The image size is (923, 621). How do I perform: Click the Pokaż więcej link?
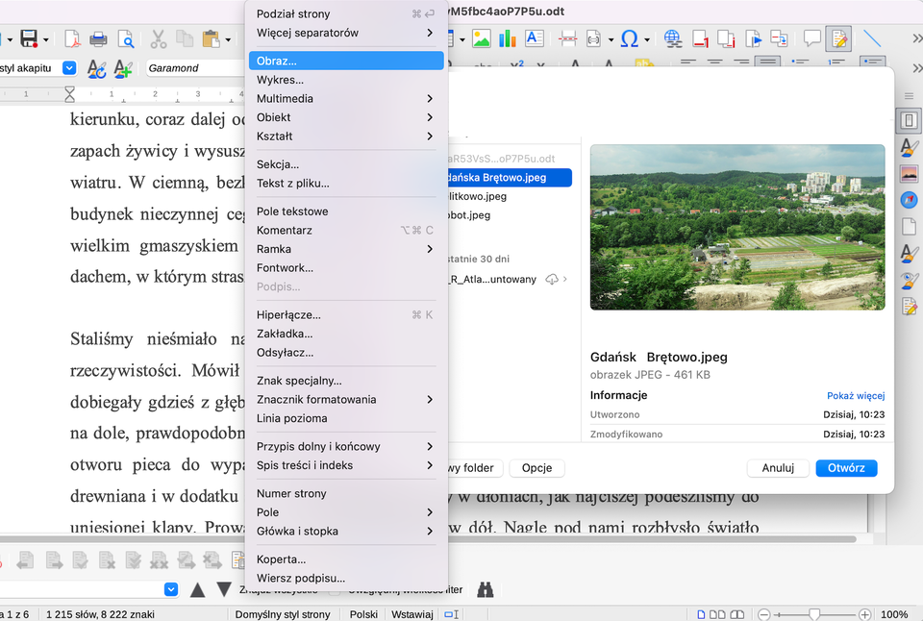pos(855,395)
